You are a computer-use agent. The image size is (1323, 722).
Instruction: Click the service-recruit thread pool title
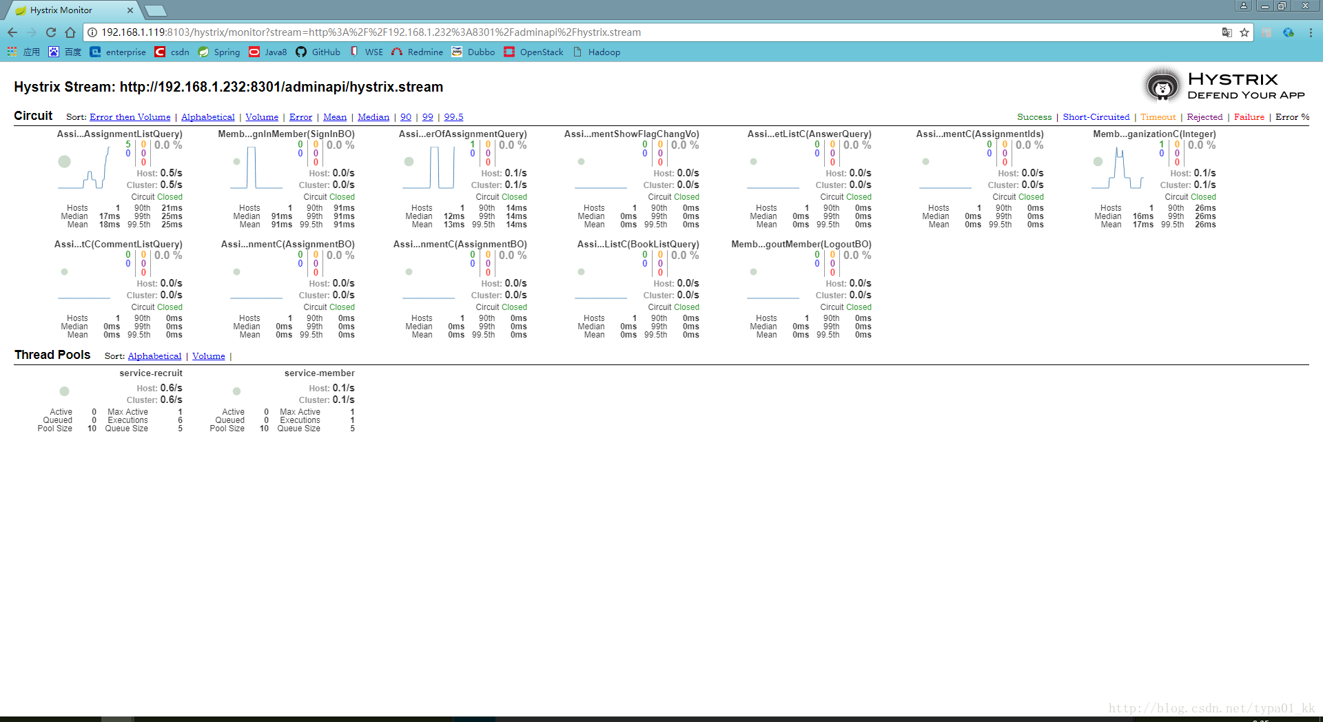pyautogui.click(x=151, y=373)
